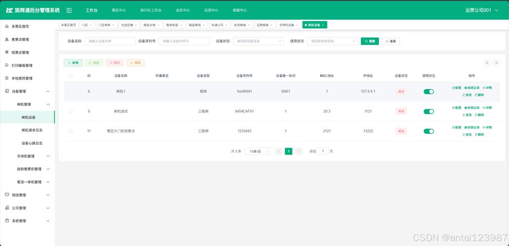Click the toolbar 删除 button above the table
This screenshot has height=246, width=509.
tap(114, 63)
